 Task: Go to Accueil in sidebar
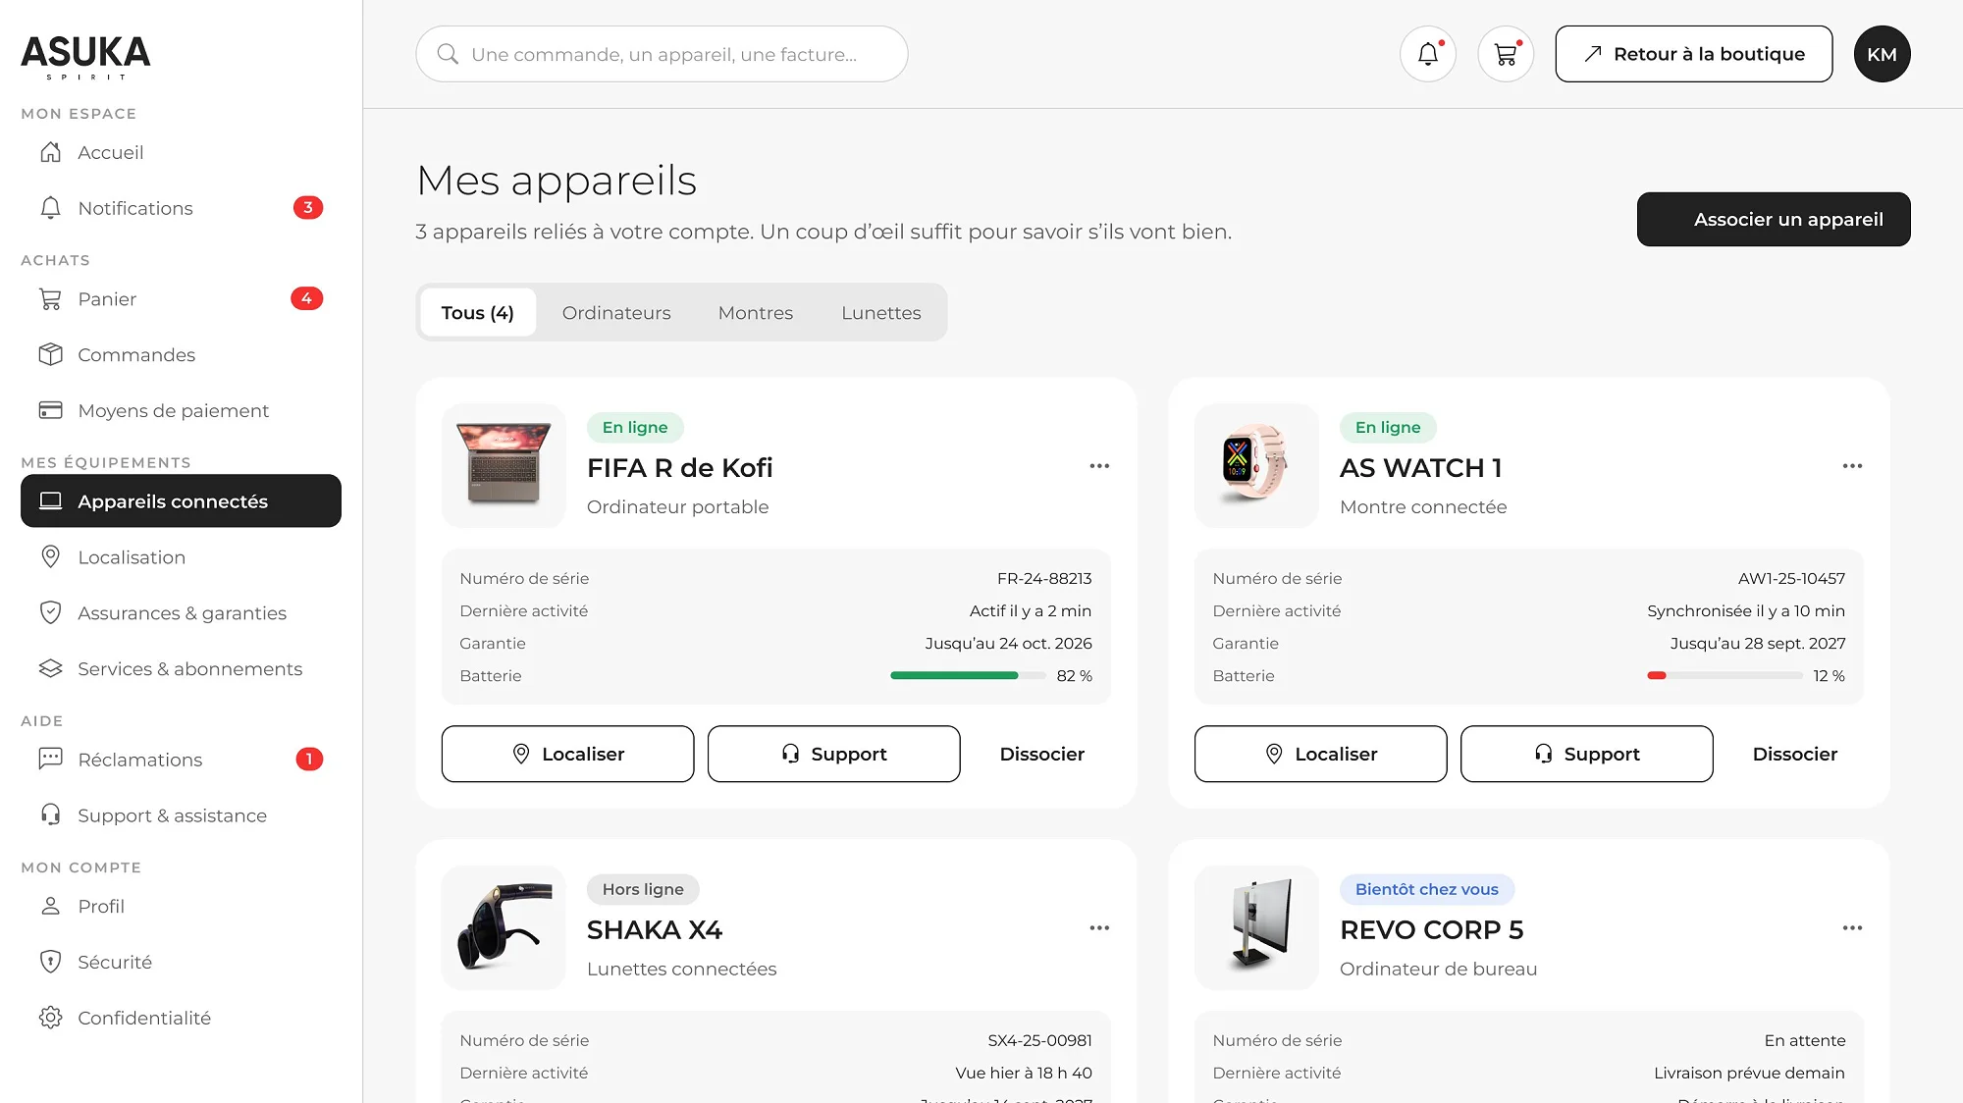(181, 152)
